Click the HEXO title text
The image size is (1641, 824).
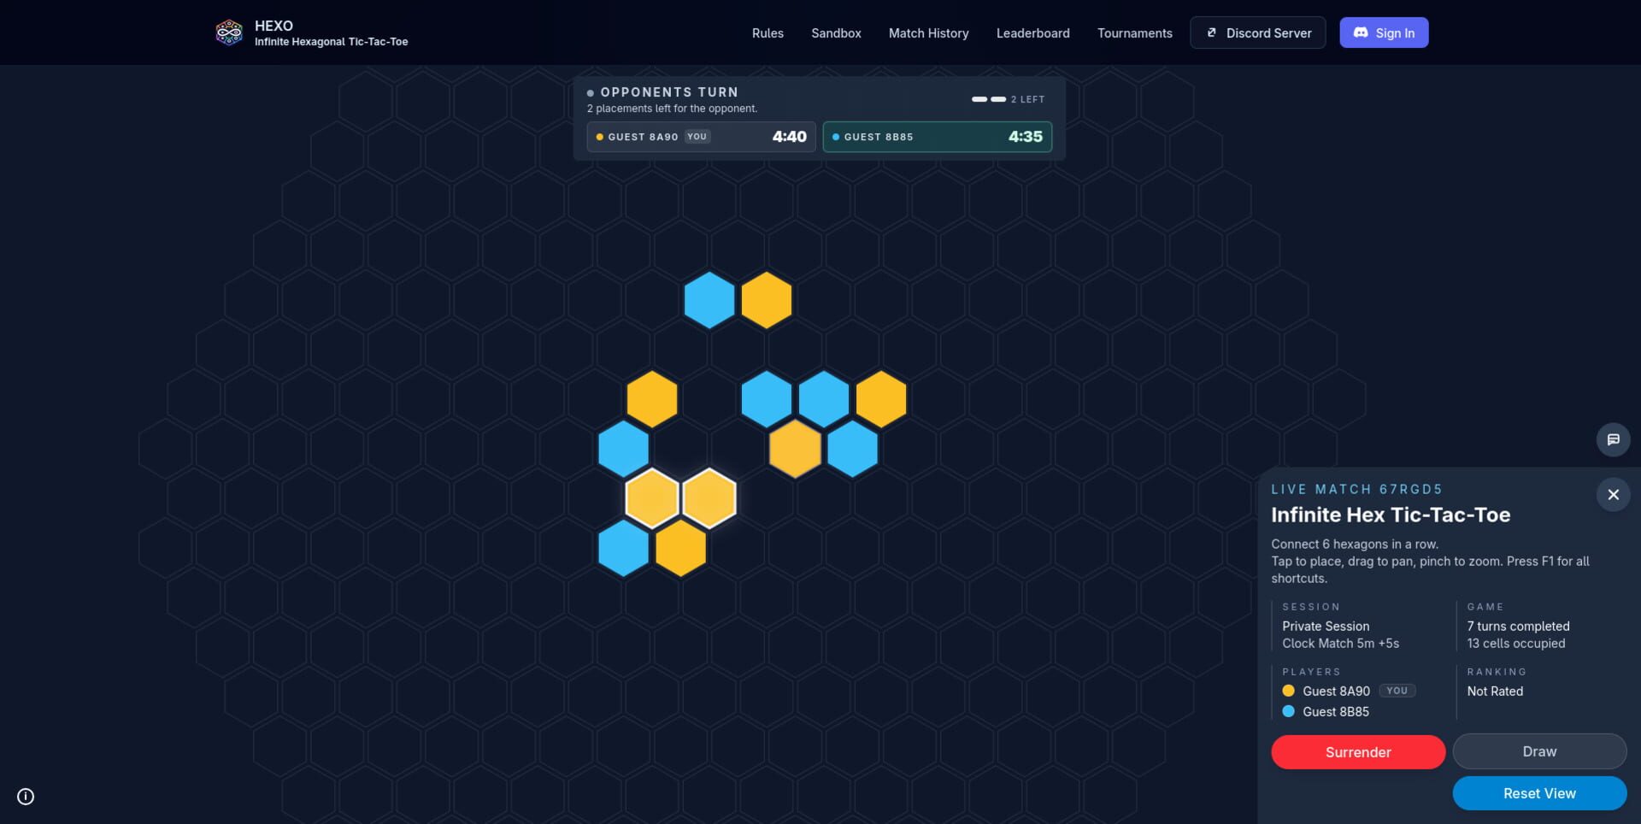pyautogui.click(x=273, y=26)
